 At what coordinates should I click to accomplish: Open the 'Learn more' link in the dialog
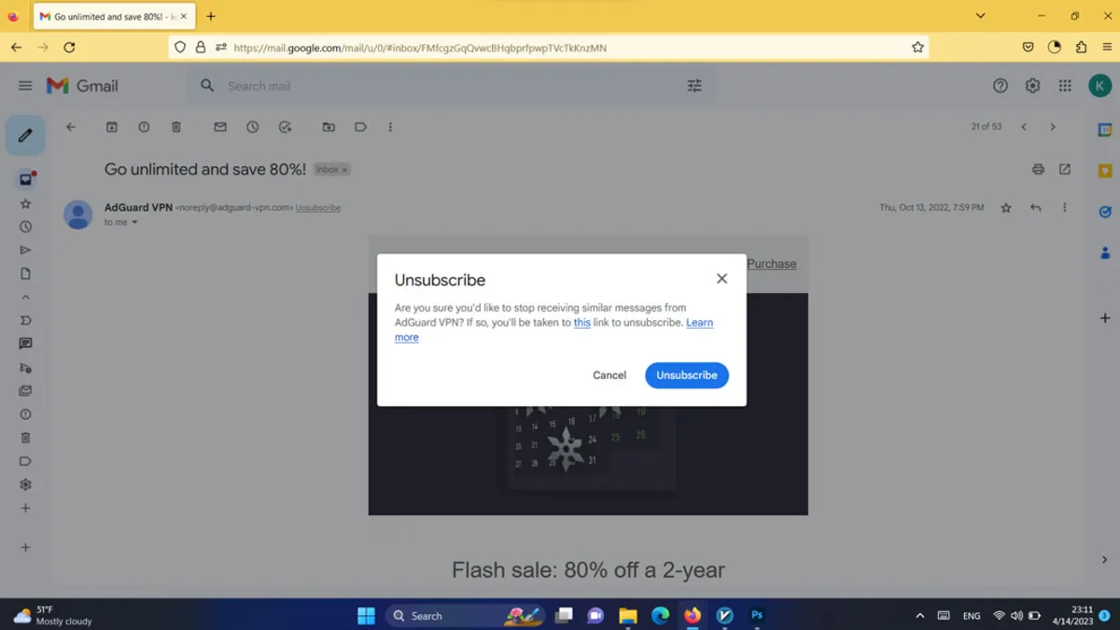click(x=699, y=322)
